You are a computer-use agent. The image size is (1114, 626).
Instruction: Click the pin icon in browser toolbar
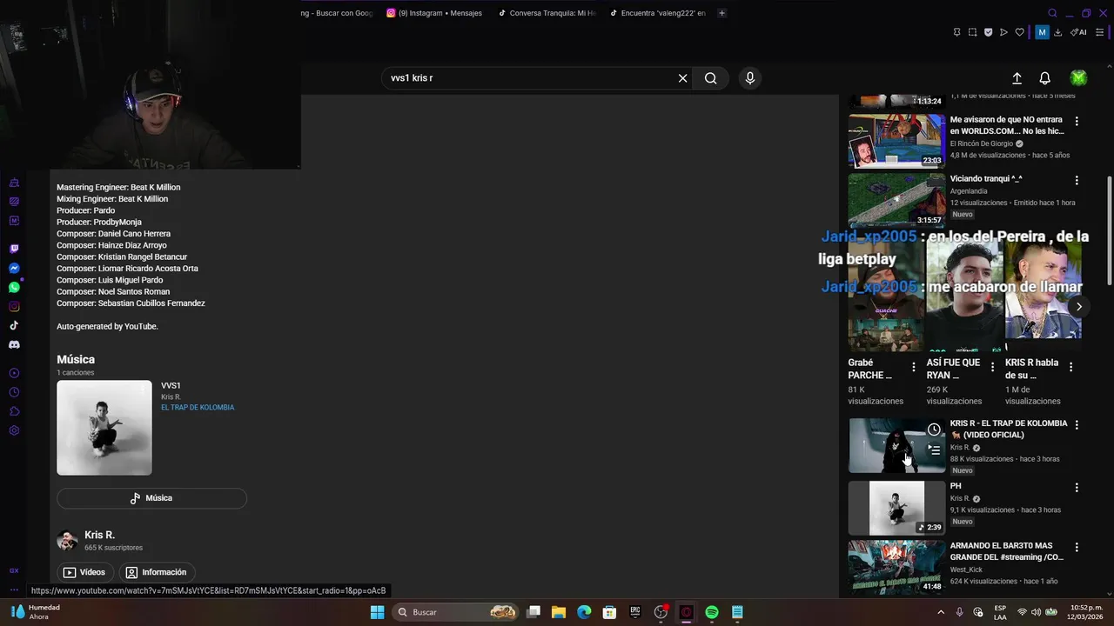pos(956,32)
